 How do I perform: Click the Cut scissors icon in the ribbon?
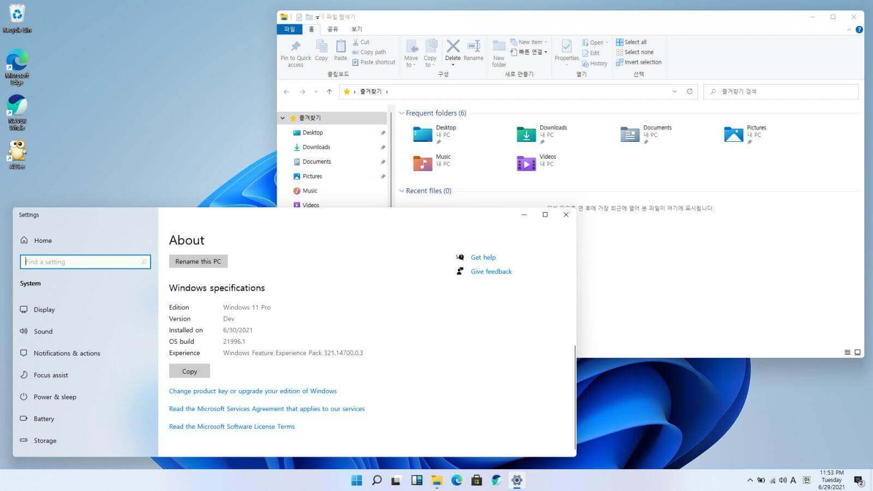tap(356, 42)
